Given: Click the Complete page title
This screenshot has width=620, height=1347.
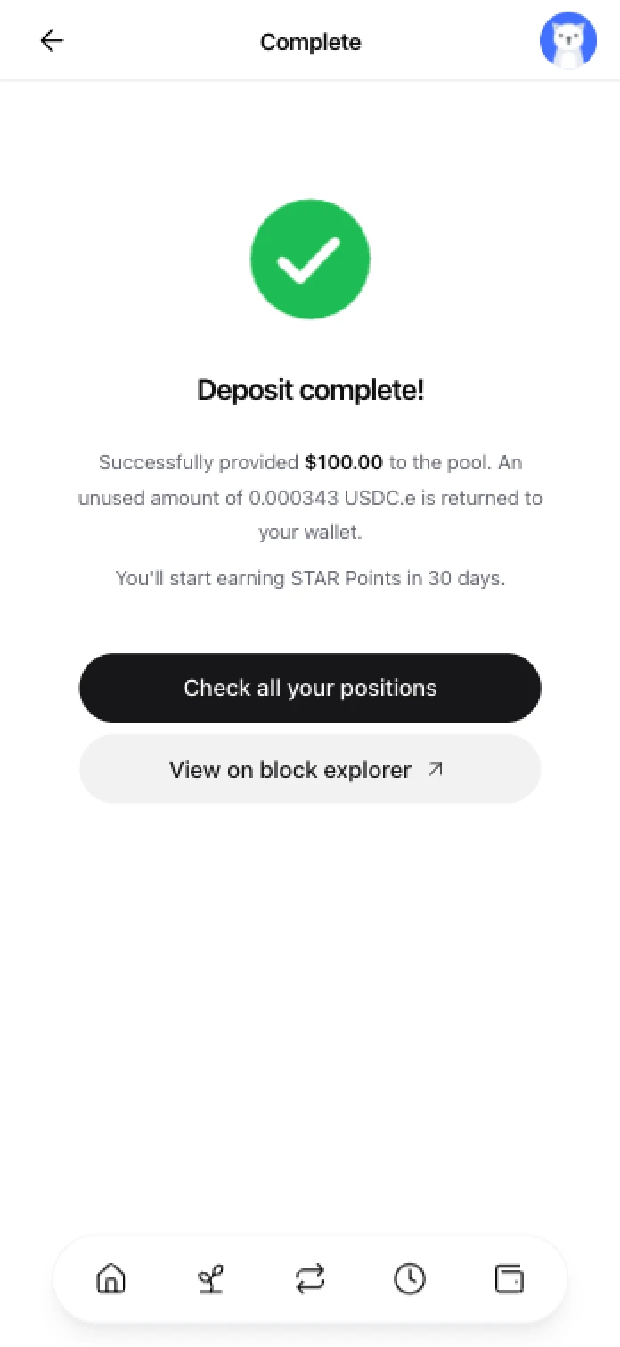Looking at the screenshot, I should pos(310,42).
